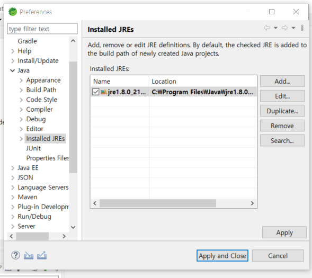Click the JRE table horizontal scrollbar thumb
The height and width of the screenshot is (278, 312).
point(158,203)
